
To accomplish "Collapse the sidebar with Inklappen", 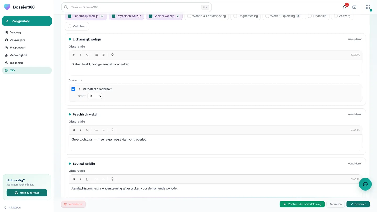I will click(12, 208).
